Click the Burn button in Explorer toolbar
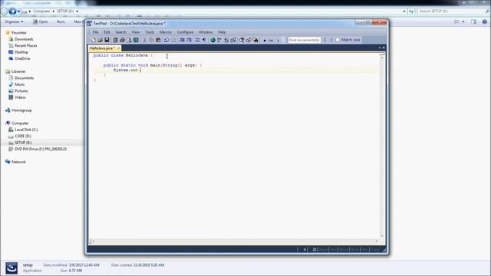The image size is (491, 276). 61,21
